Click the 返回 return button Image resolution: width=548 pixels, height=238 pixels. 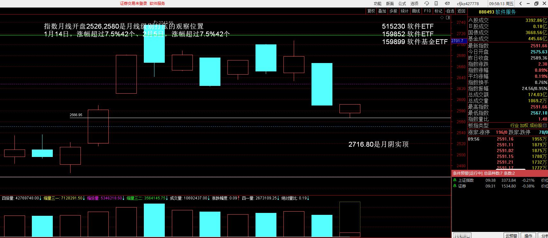point(461,11)
